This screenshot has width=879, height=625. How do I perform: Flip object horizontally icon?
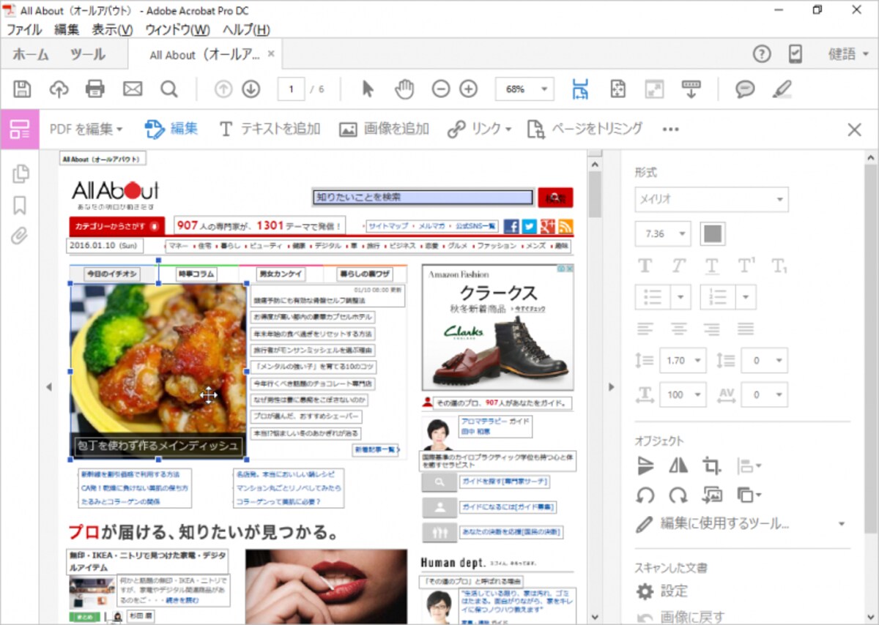678,465
